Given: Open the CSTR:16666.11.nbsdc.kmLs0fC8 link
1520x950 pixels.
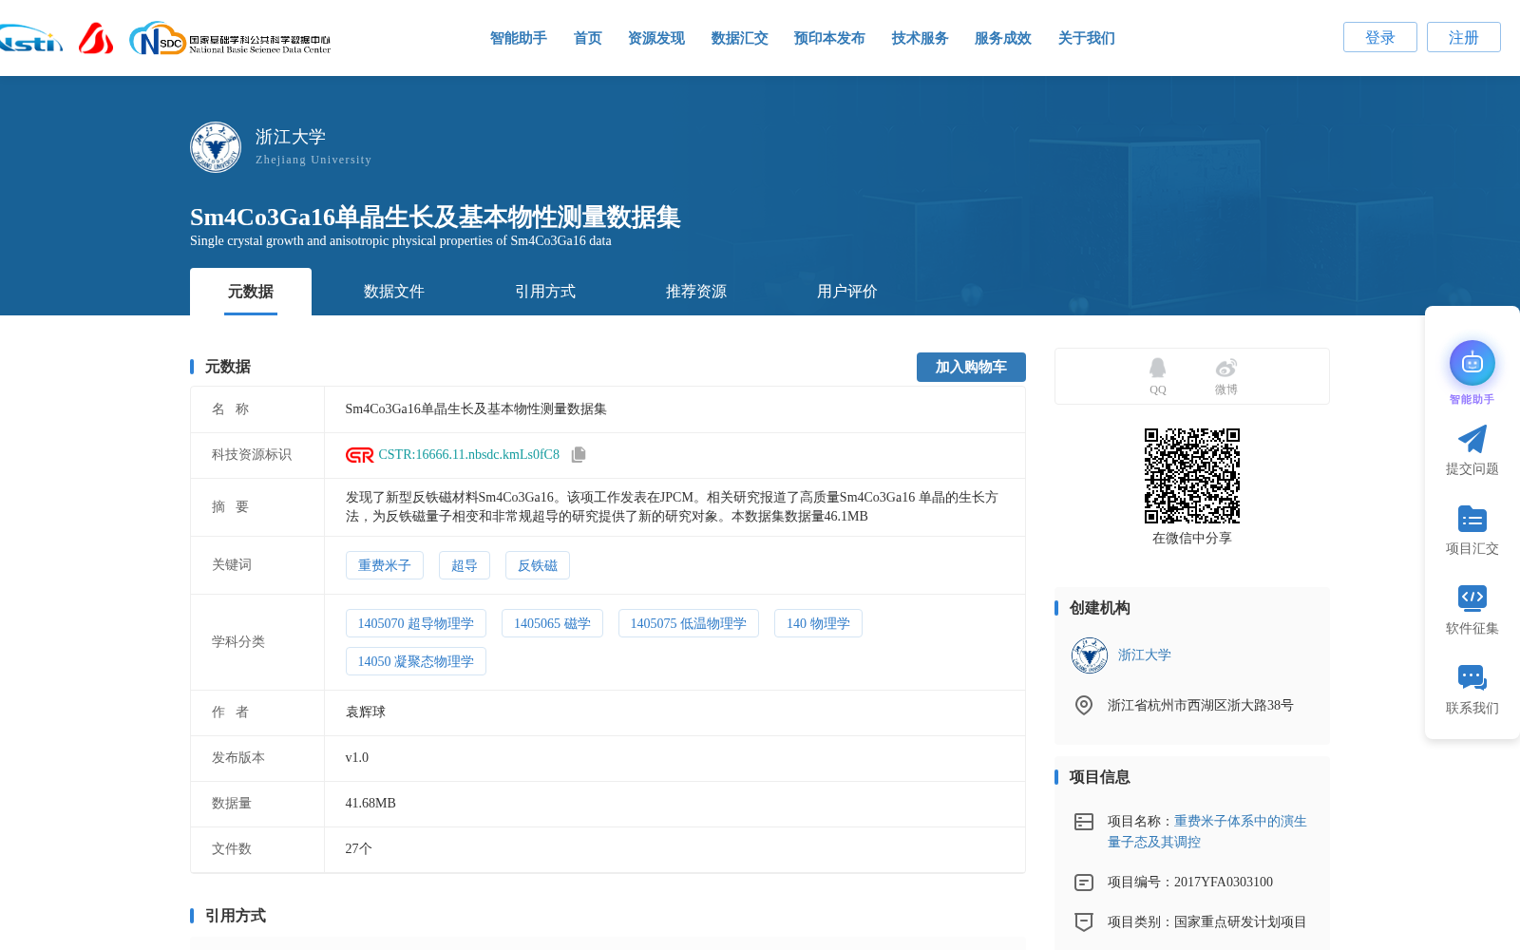Looking at the screenshot, I should click(469, 455).
